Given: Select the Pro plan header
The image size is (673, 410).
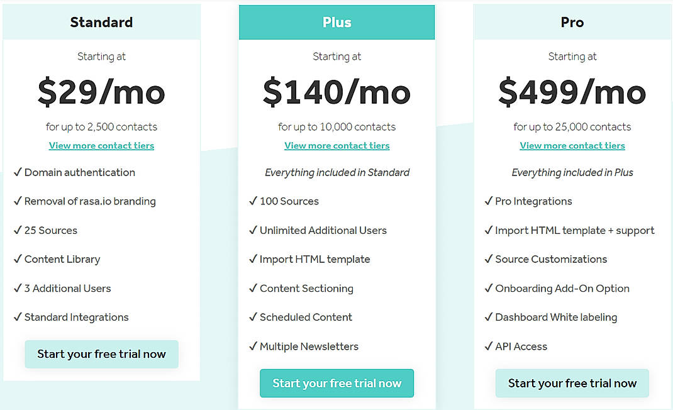Looking at the screenshot, I should 572,22.
